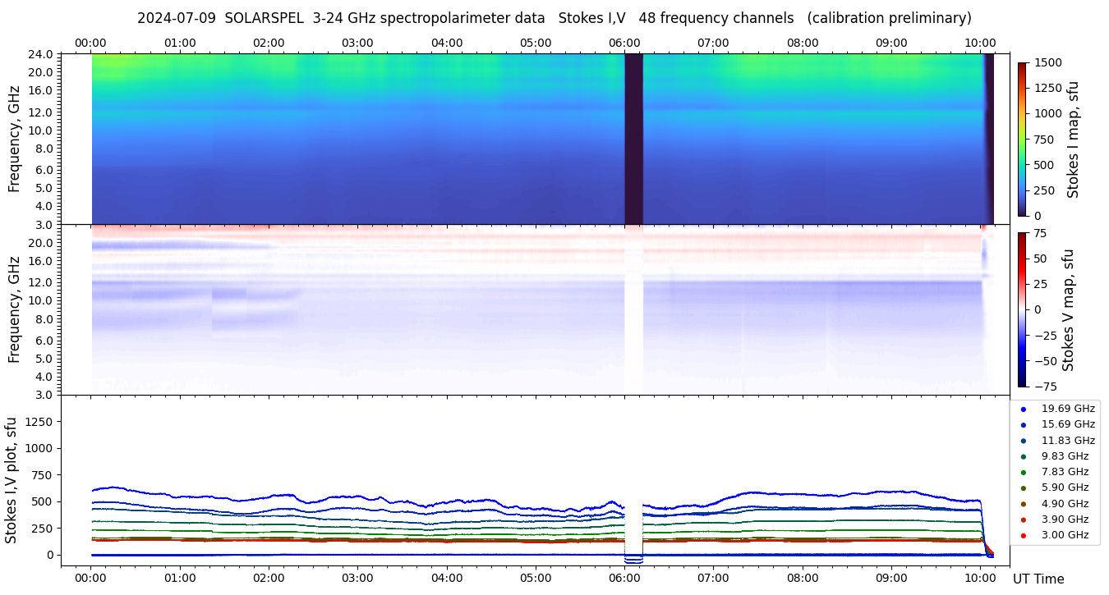Click the 3.00 GHz red legend dot
The width and height of the screenshot is (1109, 595).
1023,535
